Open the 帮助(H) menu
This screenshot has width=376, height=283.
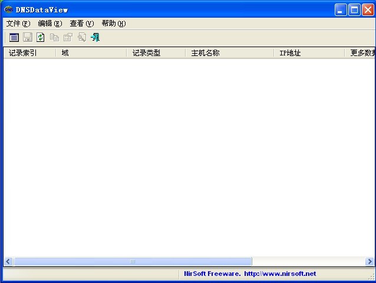(x=113, y=24)
